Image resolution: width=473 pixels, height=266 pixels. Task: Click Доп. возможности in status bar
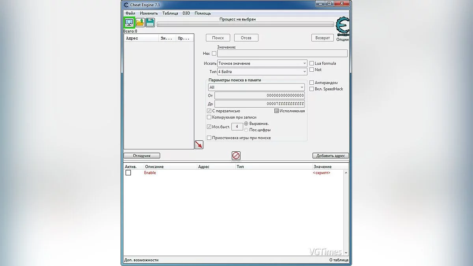coord(141,260)
